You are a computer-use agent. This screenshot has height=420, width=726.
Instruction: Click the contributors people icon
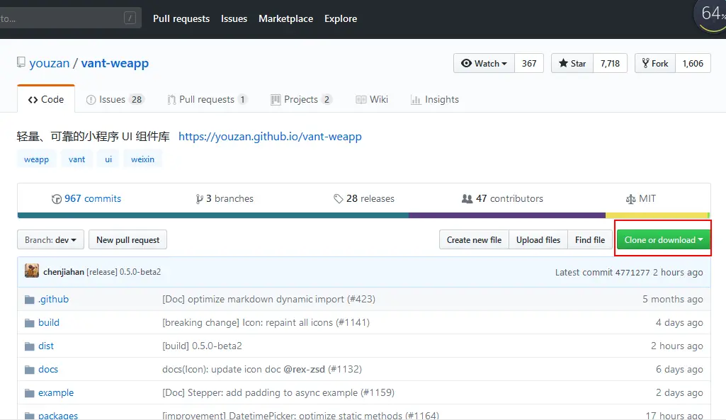(x=467, y=198)
